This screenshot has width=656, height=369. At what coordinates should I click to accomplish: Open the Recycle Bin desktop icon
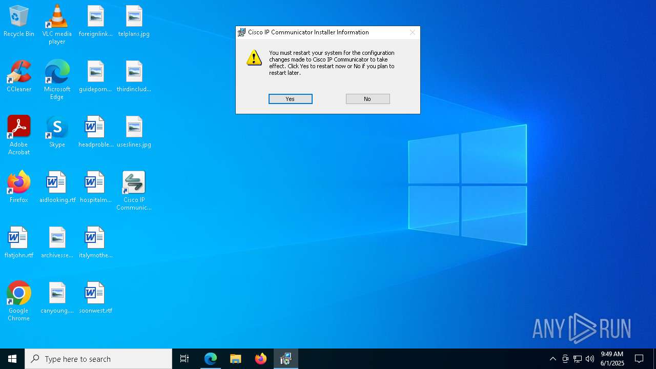pos(19,22)
